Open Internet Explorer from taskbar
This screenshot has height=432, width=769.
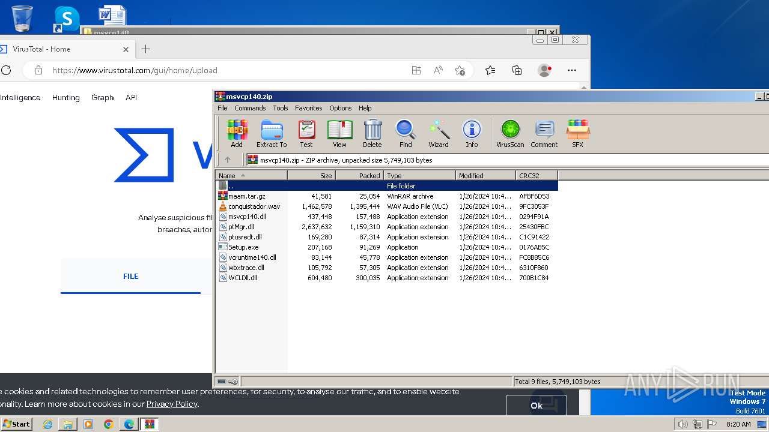coord(47,424)
